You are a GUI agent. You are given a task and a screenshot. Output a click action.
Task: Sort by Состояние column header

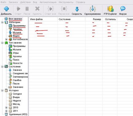(71, 19)
